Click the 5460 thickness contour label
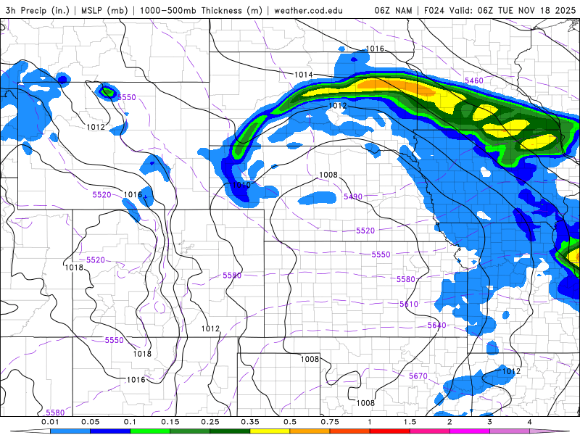 474,80
